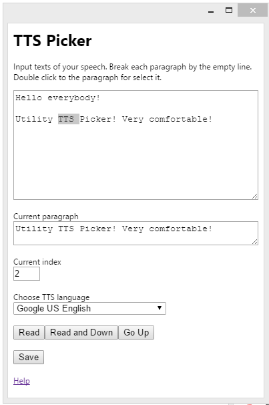Place cursor on the Hello everybody! line
The width and height of the screenshot is (269, 405).
click(x=58, y=98)
